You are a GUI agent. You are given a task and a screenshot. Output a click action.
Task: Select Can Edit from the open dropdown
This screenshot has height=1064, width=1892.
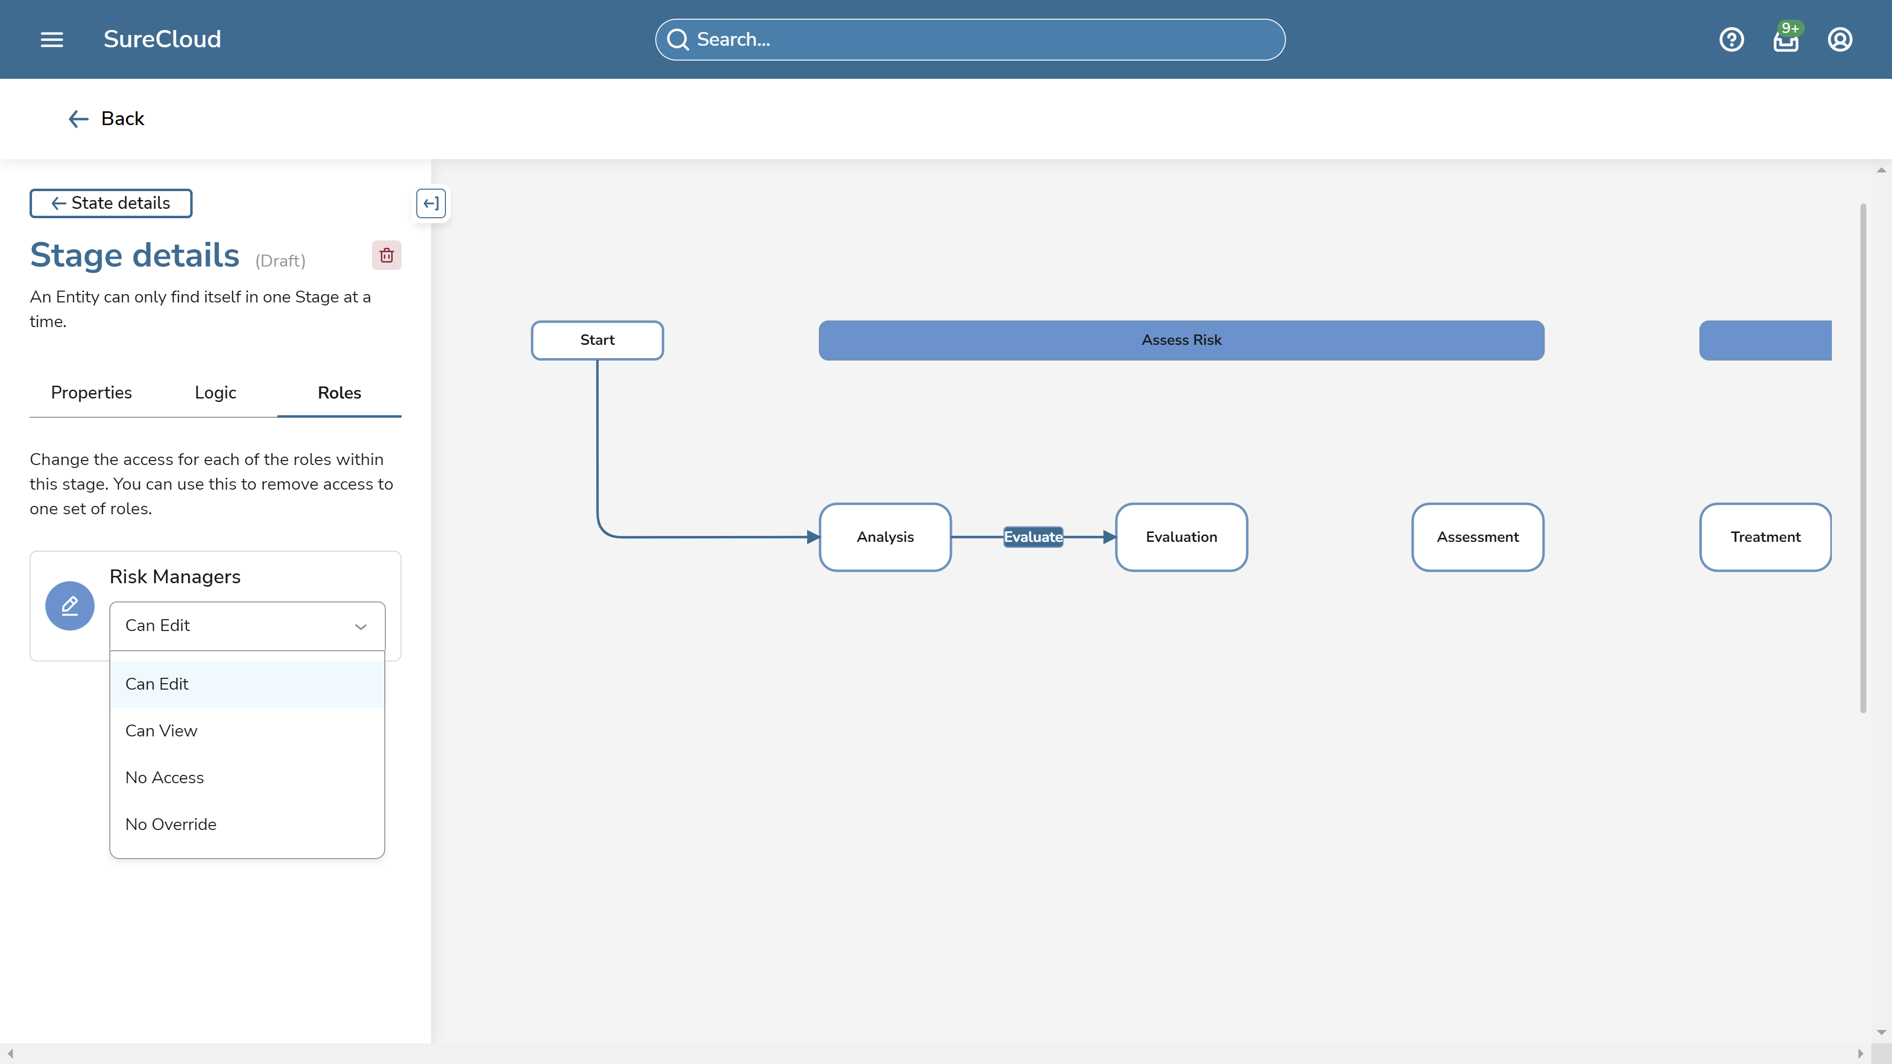157,683
